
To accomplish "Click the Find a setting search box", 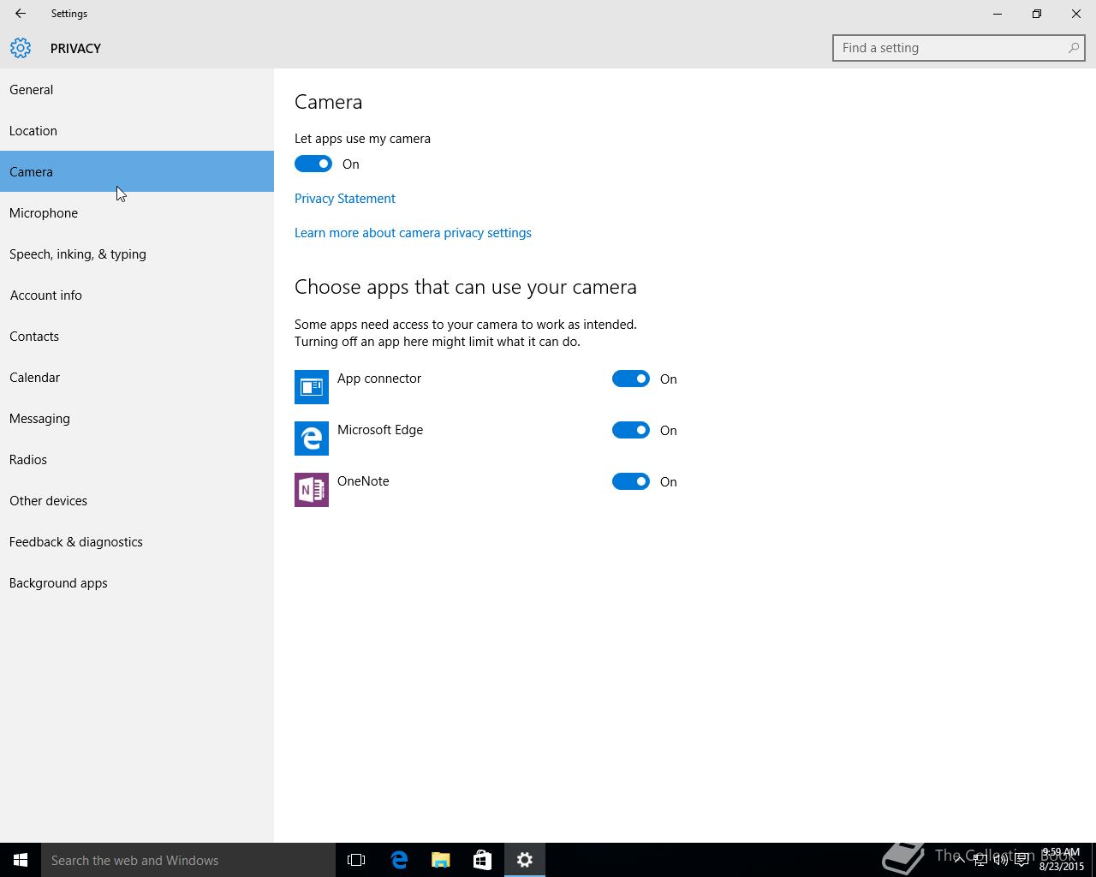I will [x=950, y=48].
